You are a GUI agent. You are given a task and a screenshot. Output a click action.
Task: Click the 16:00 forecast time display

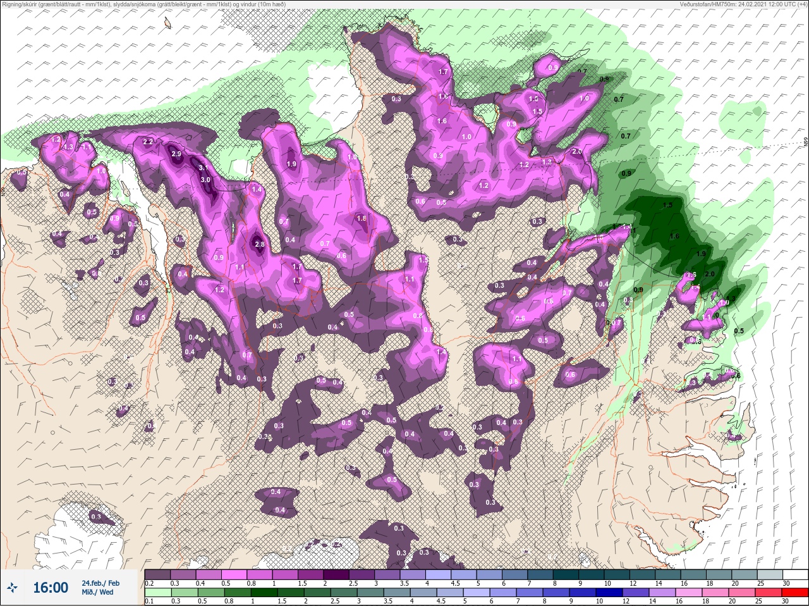51,588
